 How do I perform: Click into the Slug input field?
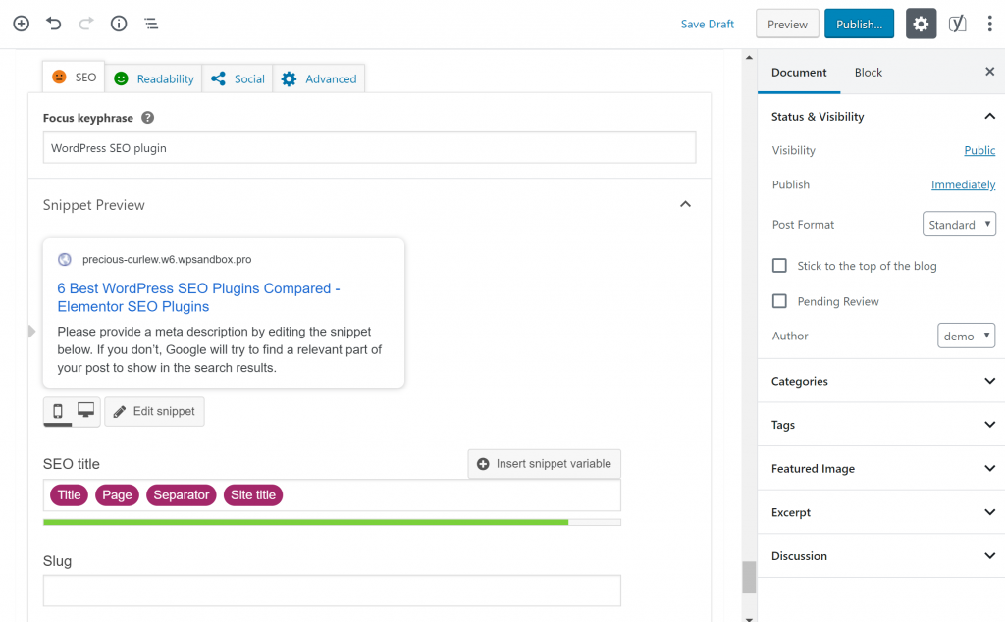coord(332,591)
